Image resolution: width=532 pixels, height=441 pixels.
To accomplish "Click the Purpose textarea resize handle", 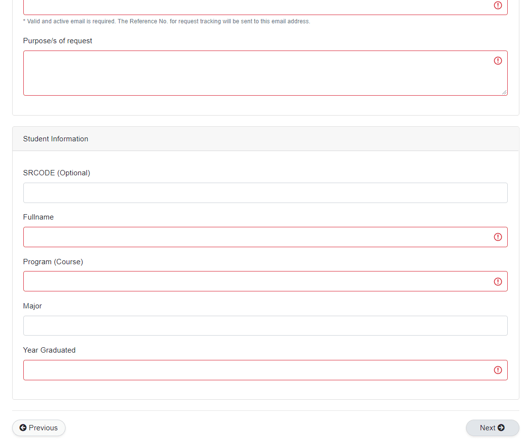I will (x=505, y=92).
